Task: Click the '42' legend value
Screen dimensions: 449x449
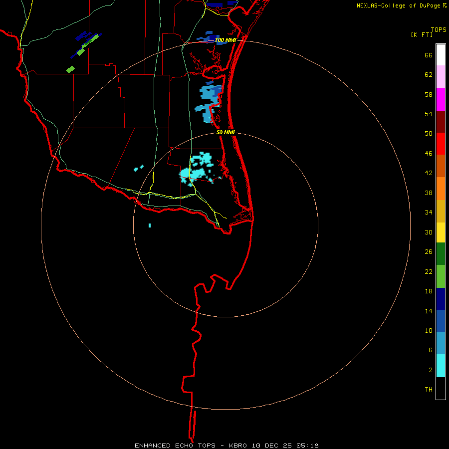Action: click(x=429, y=173)
